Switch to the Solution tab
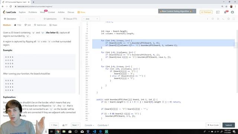Image resolution: width=238 pixels, height=134 pixels. point(30,19)
